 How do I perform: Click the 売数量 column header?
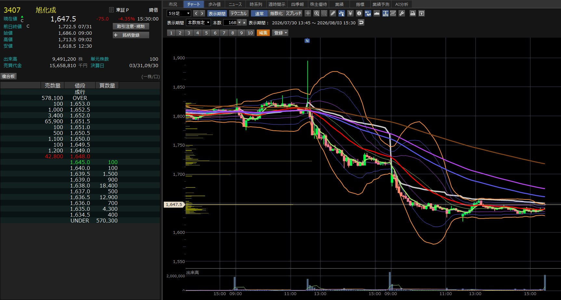53,86
